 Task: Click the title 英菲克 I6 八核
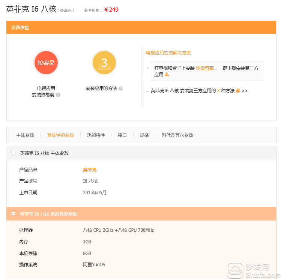[x=32, y=9]
